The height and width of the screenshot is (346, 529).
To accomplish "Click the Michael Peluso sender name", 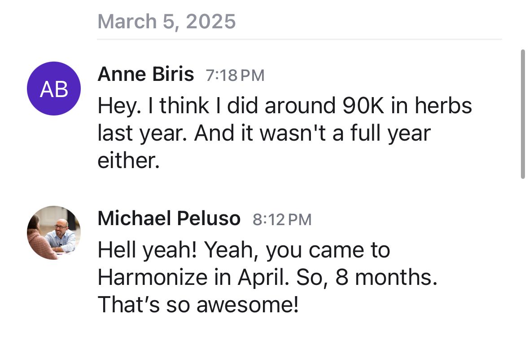I will pyautogui.click(x=169, y=219).
